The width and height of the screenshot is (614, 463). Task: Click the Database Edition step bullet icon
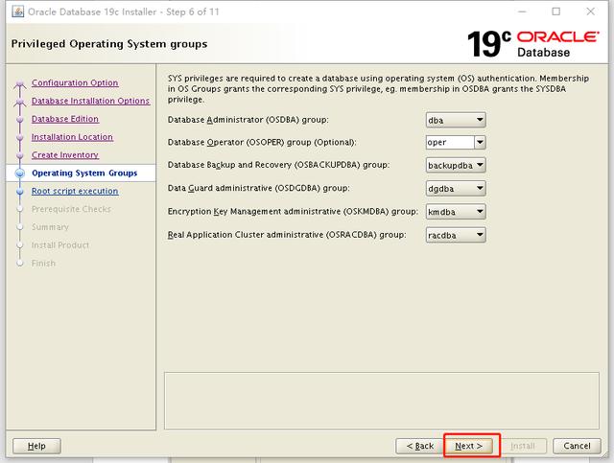(20, 119)
